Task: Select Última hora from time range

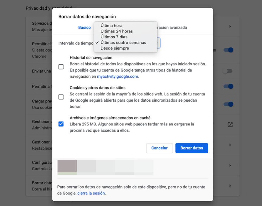Action: pyautogui.click(x=111, y=26)
